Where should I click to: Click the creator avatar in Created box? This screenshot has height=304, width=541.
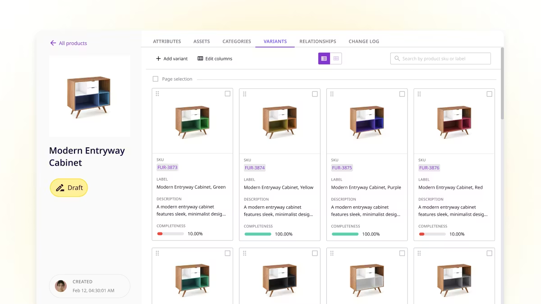pos(61,286)
